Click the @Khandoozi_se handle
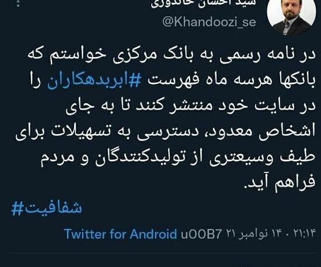Viewport: 321px width, 267px height. [x=209, y=22]
